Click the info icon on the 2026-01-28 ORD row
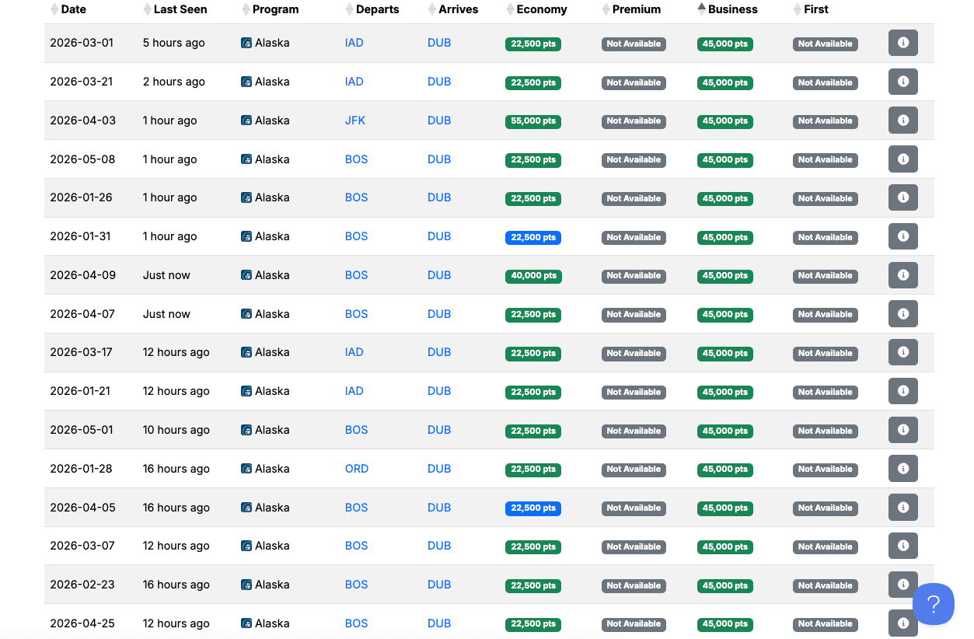The width and height of the screenshot is (974, 639). [x=902, y=468]
